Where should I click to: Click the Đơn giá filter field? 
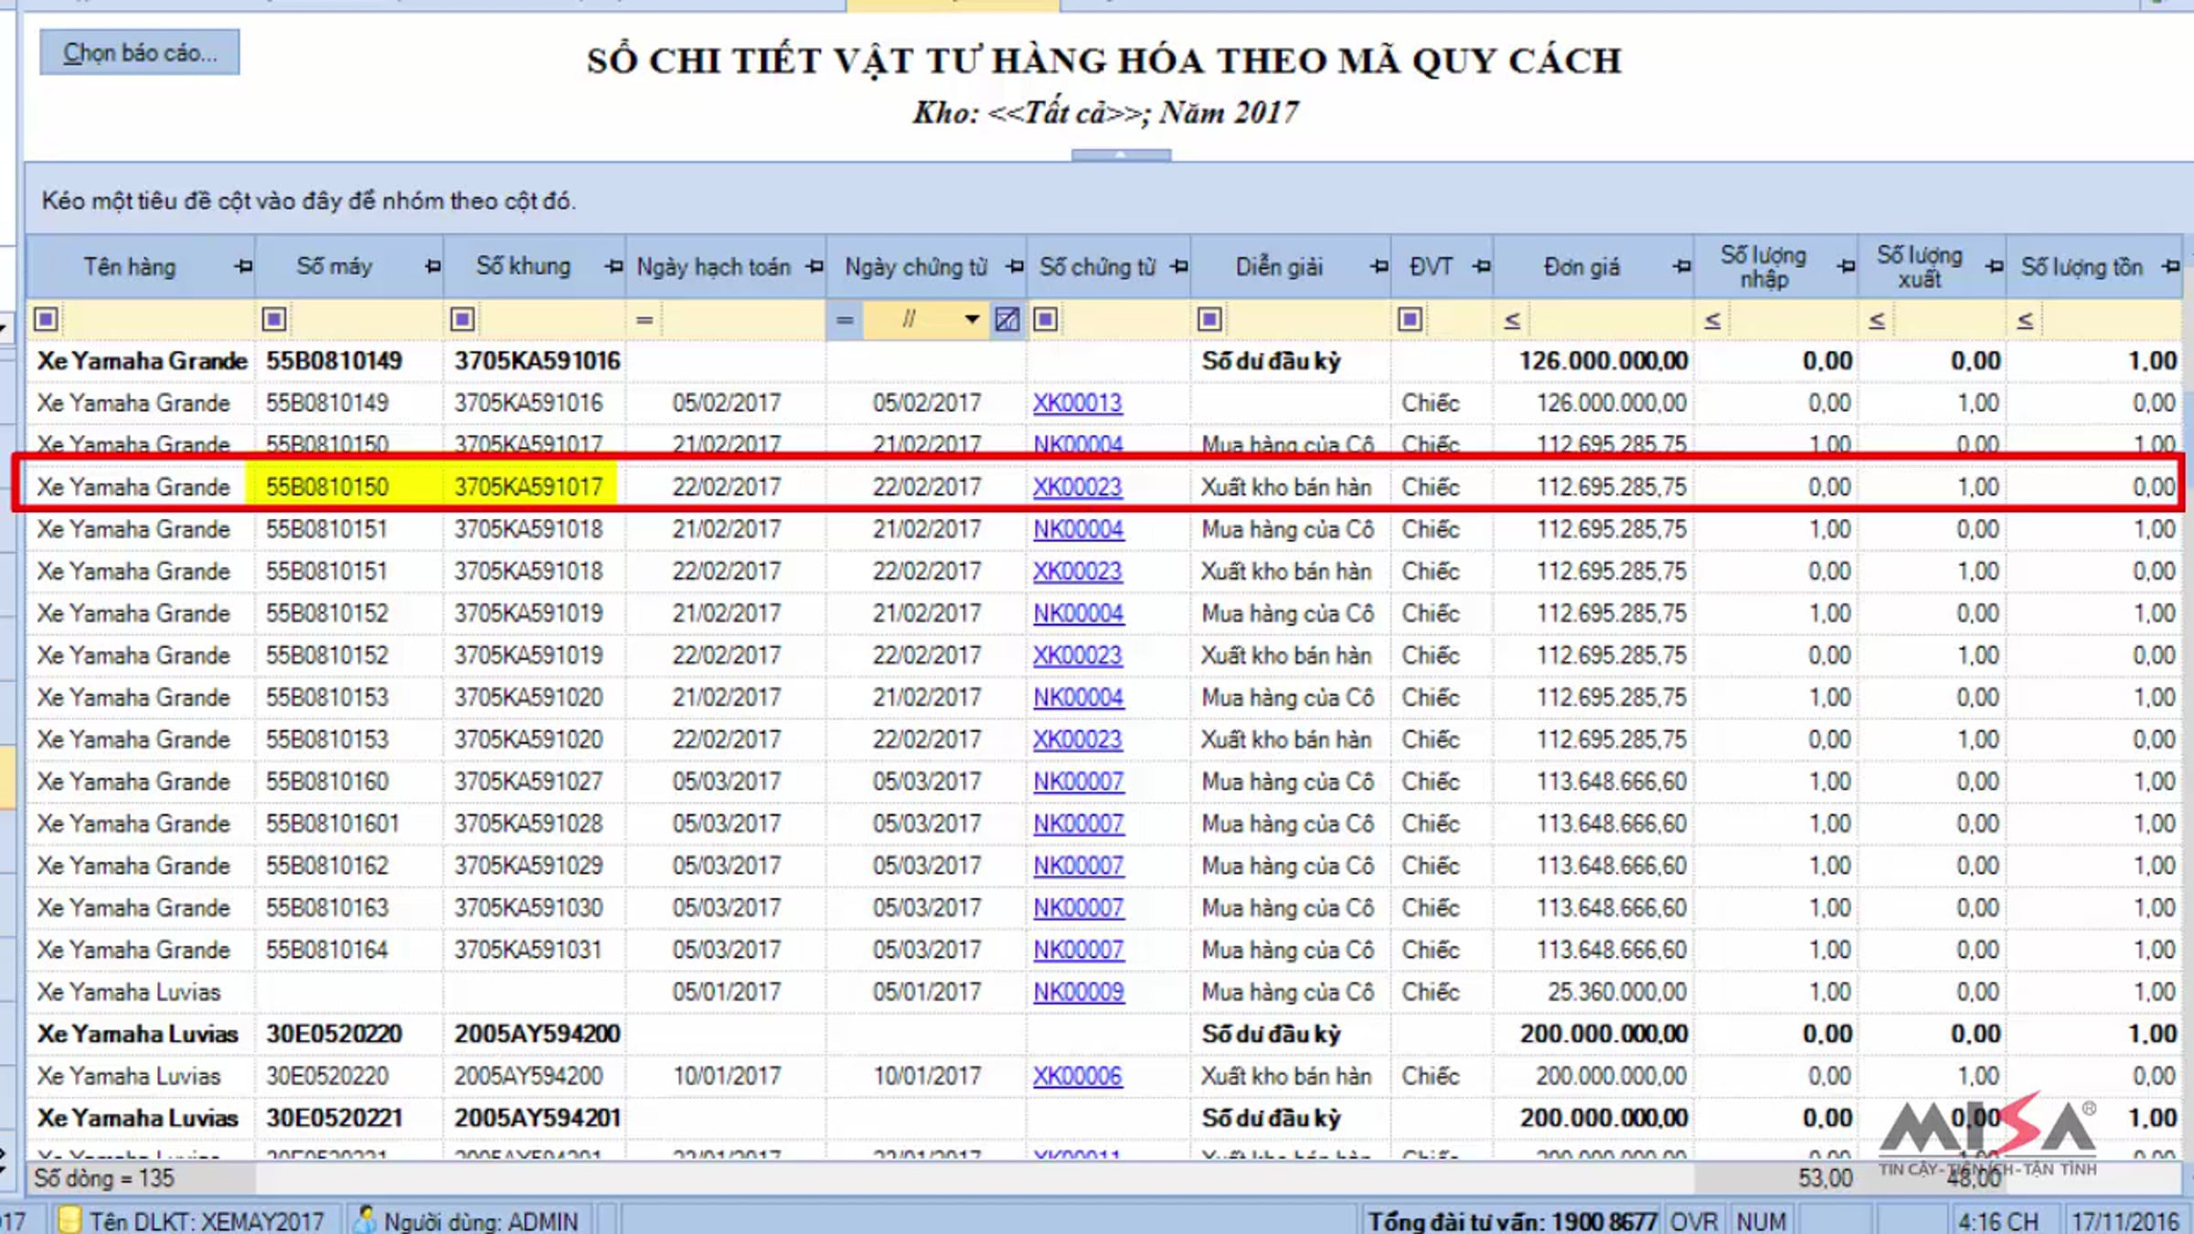coord(1610,319)
